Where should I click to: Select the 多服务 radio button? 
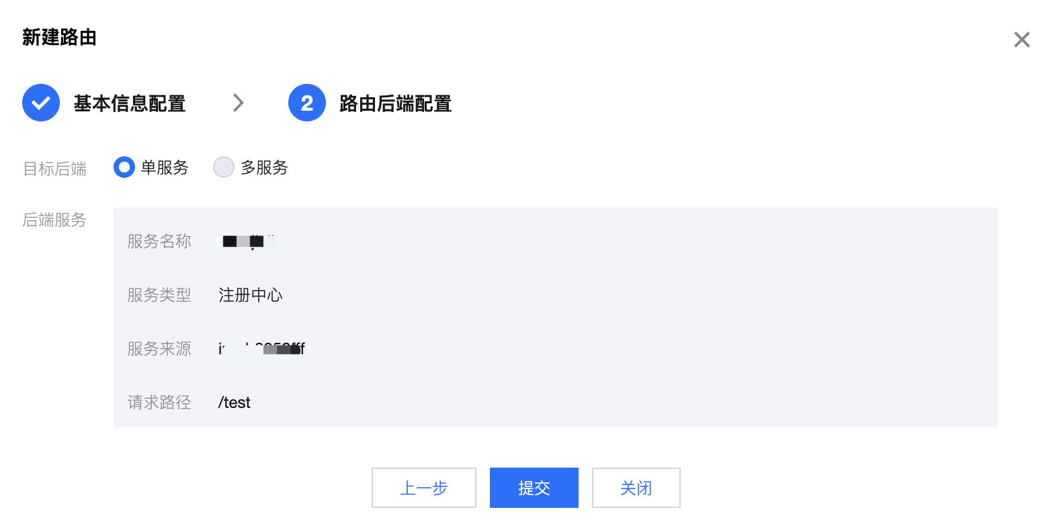[224, 167]
